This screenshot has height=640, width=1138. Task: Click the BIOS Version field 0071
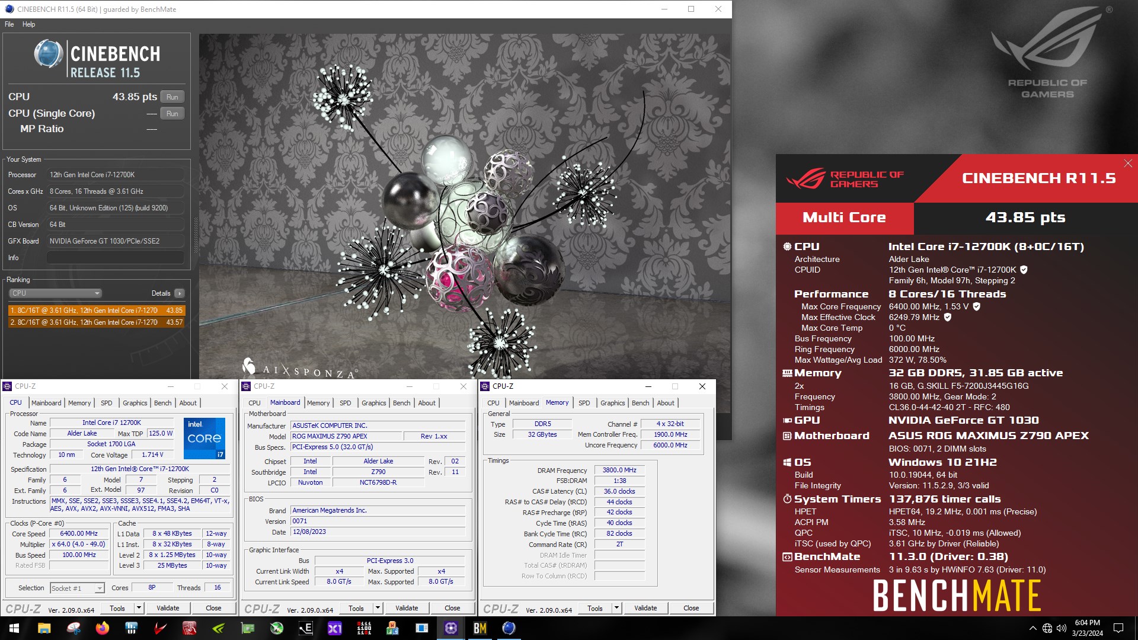[x=378, y=521]
